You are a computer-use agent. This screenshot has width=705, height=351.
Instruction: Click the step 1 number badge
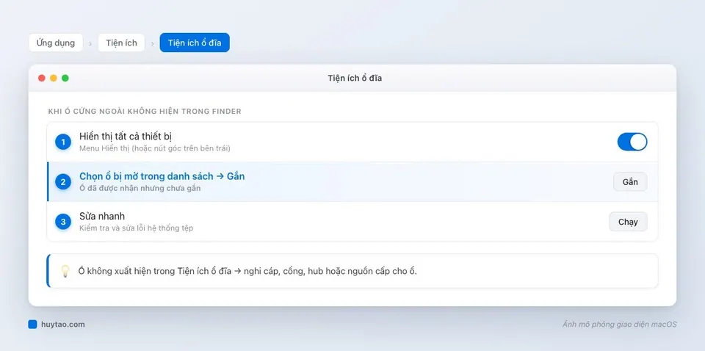coord(63,142)
